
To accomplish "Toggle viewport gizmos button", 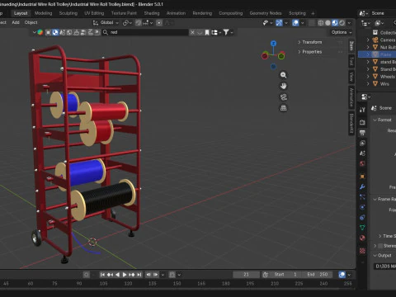I will pyautogui.click(x=279, y=23).
